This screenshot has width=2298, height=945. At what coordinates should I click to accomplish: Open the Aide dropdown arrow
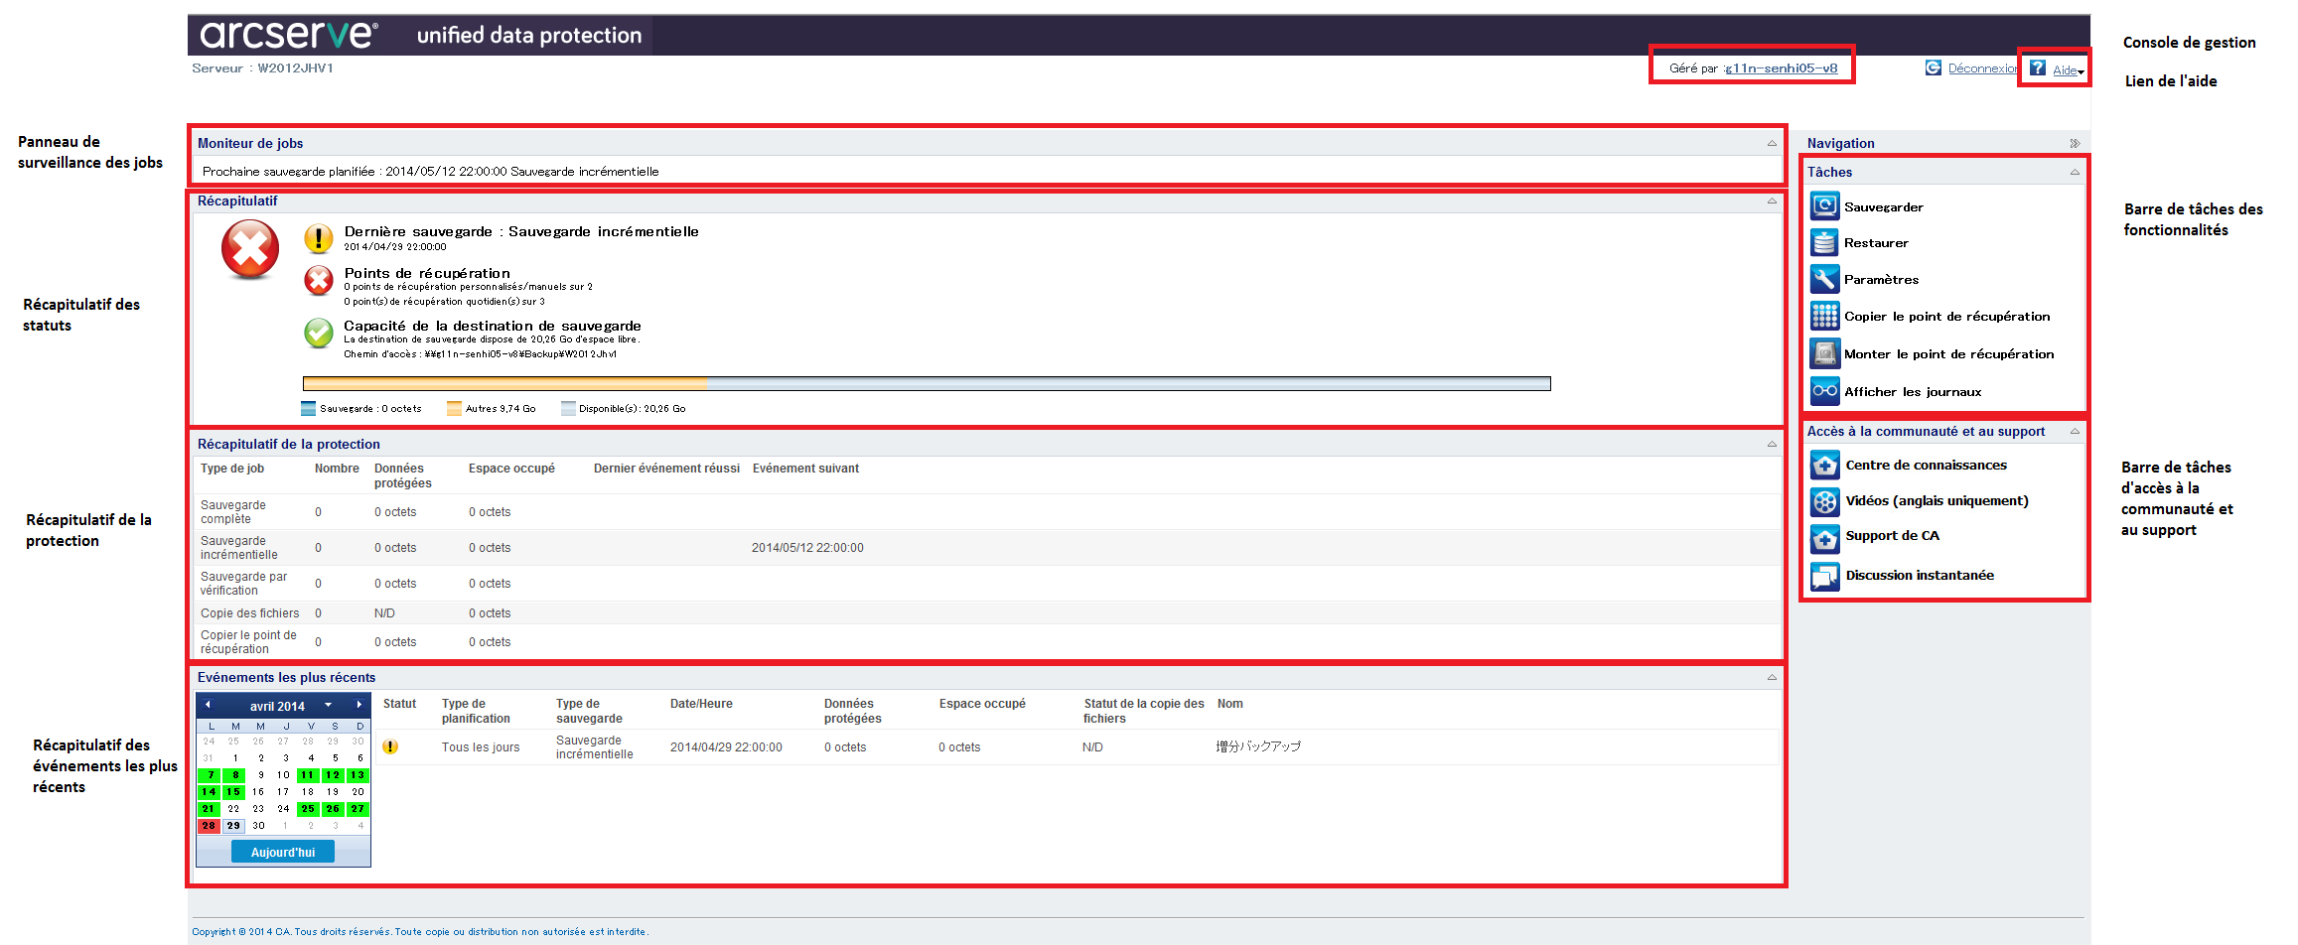click(2081, 71)
